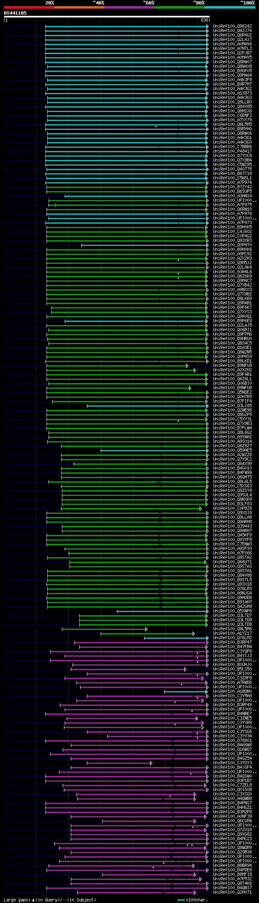Viewport: 259px width, 903px height.
Task: Select the UniRef100_P48417 label
Action: [x=232, y=151]
